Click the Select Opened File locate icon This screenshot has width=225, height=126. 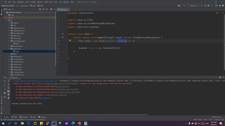[40, 9]
